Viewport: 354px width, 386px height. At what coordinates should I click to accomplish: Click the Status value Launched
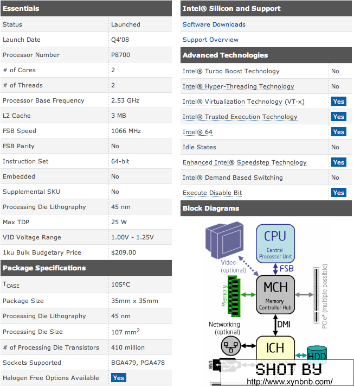(126, 24)
